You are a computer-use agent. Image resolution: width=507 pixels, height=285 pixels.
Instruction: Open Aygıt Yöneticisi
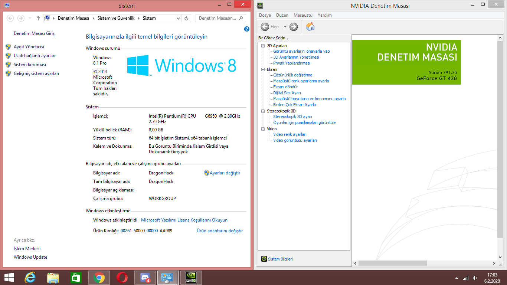pyautogui.click(x=29, y=47)
